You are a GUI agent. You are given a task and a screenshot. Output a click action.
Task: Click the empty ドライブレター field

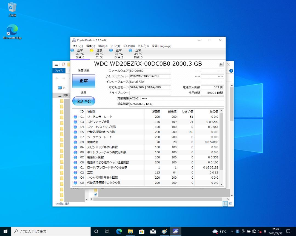[x=150, y=93]
